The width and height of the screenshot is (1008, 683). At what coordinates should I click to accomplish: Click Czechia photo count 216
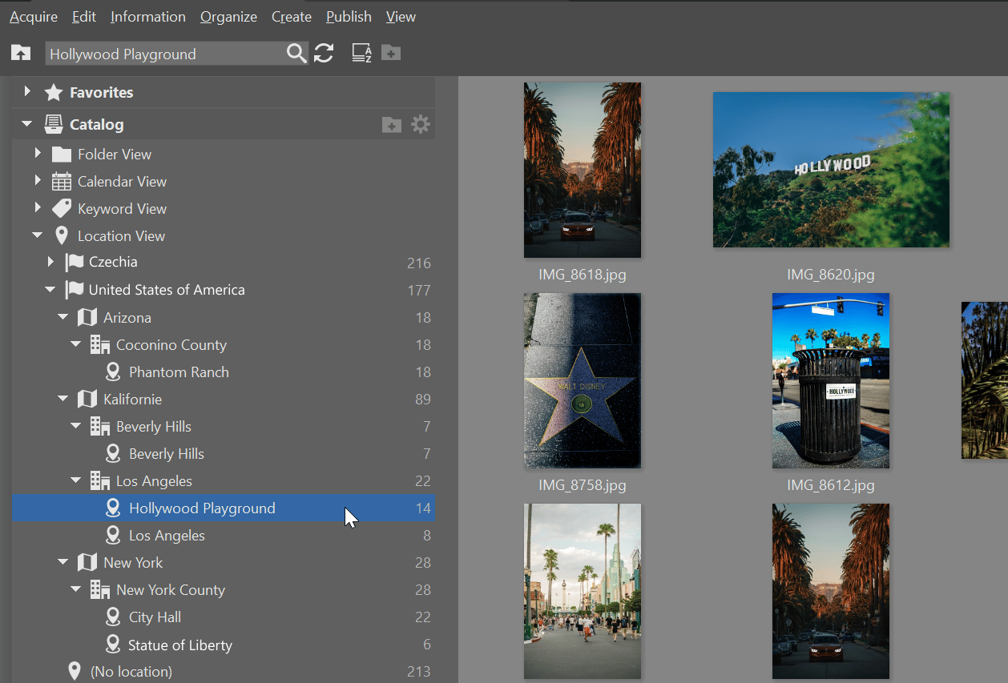point(418,263)
